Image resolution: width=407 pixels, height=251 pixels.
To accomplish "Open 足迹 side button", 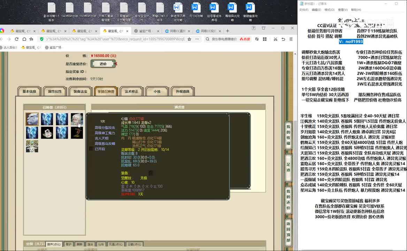I will tap(289, 167).
